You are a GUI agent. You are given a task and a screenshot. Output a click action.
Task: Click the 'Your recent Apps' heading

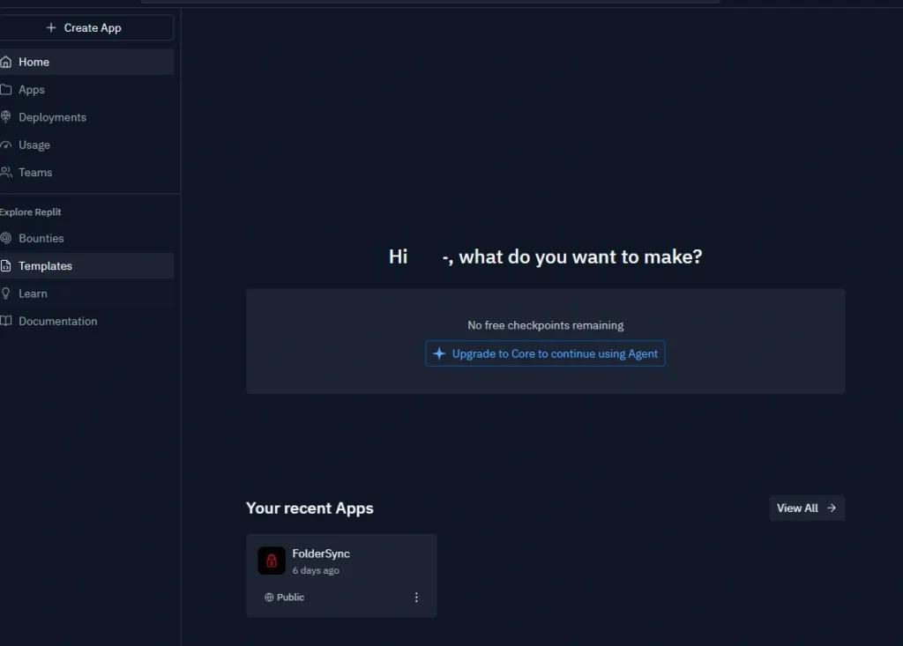pyautogui.click(x=310, y=509)
